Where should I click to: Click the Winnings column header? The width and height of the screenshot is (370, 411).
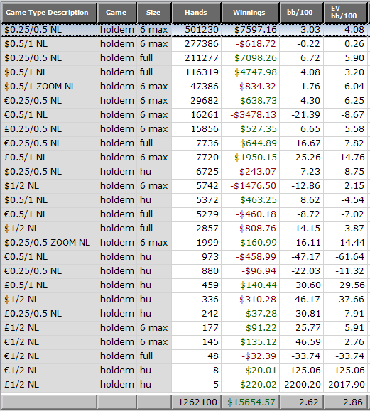coord(250,13)
